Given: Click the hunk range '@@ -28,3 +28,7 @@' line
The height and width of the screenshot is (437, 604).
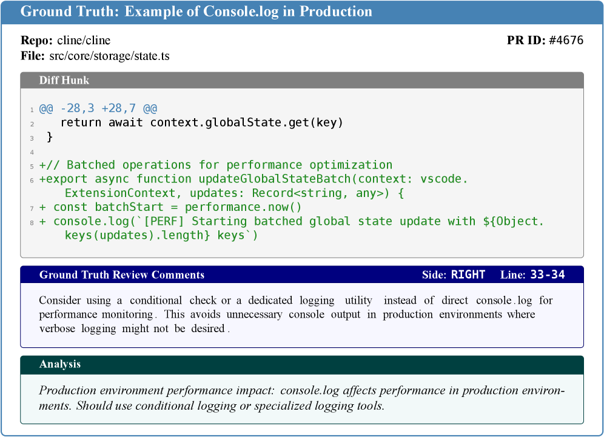Looking at the screenshot, I should tap(98, 109).
